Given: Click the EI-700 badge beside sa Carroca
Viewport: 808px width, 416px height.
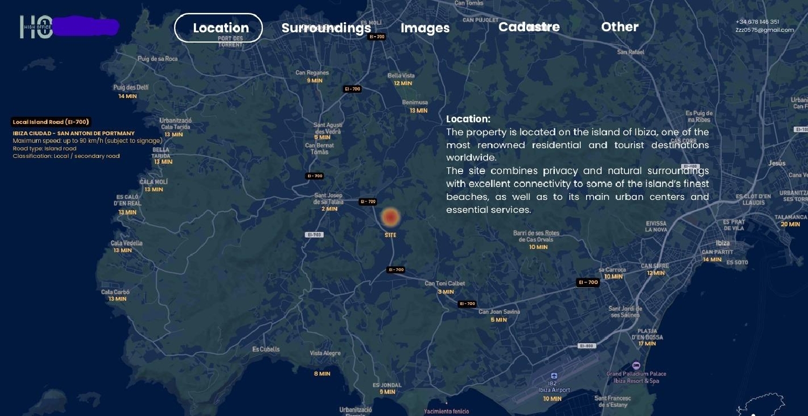Looking at the screenshot, I should [x=588, y=282].
